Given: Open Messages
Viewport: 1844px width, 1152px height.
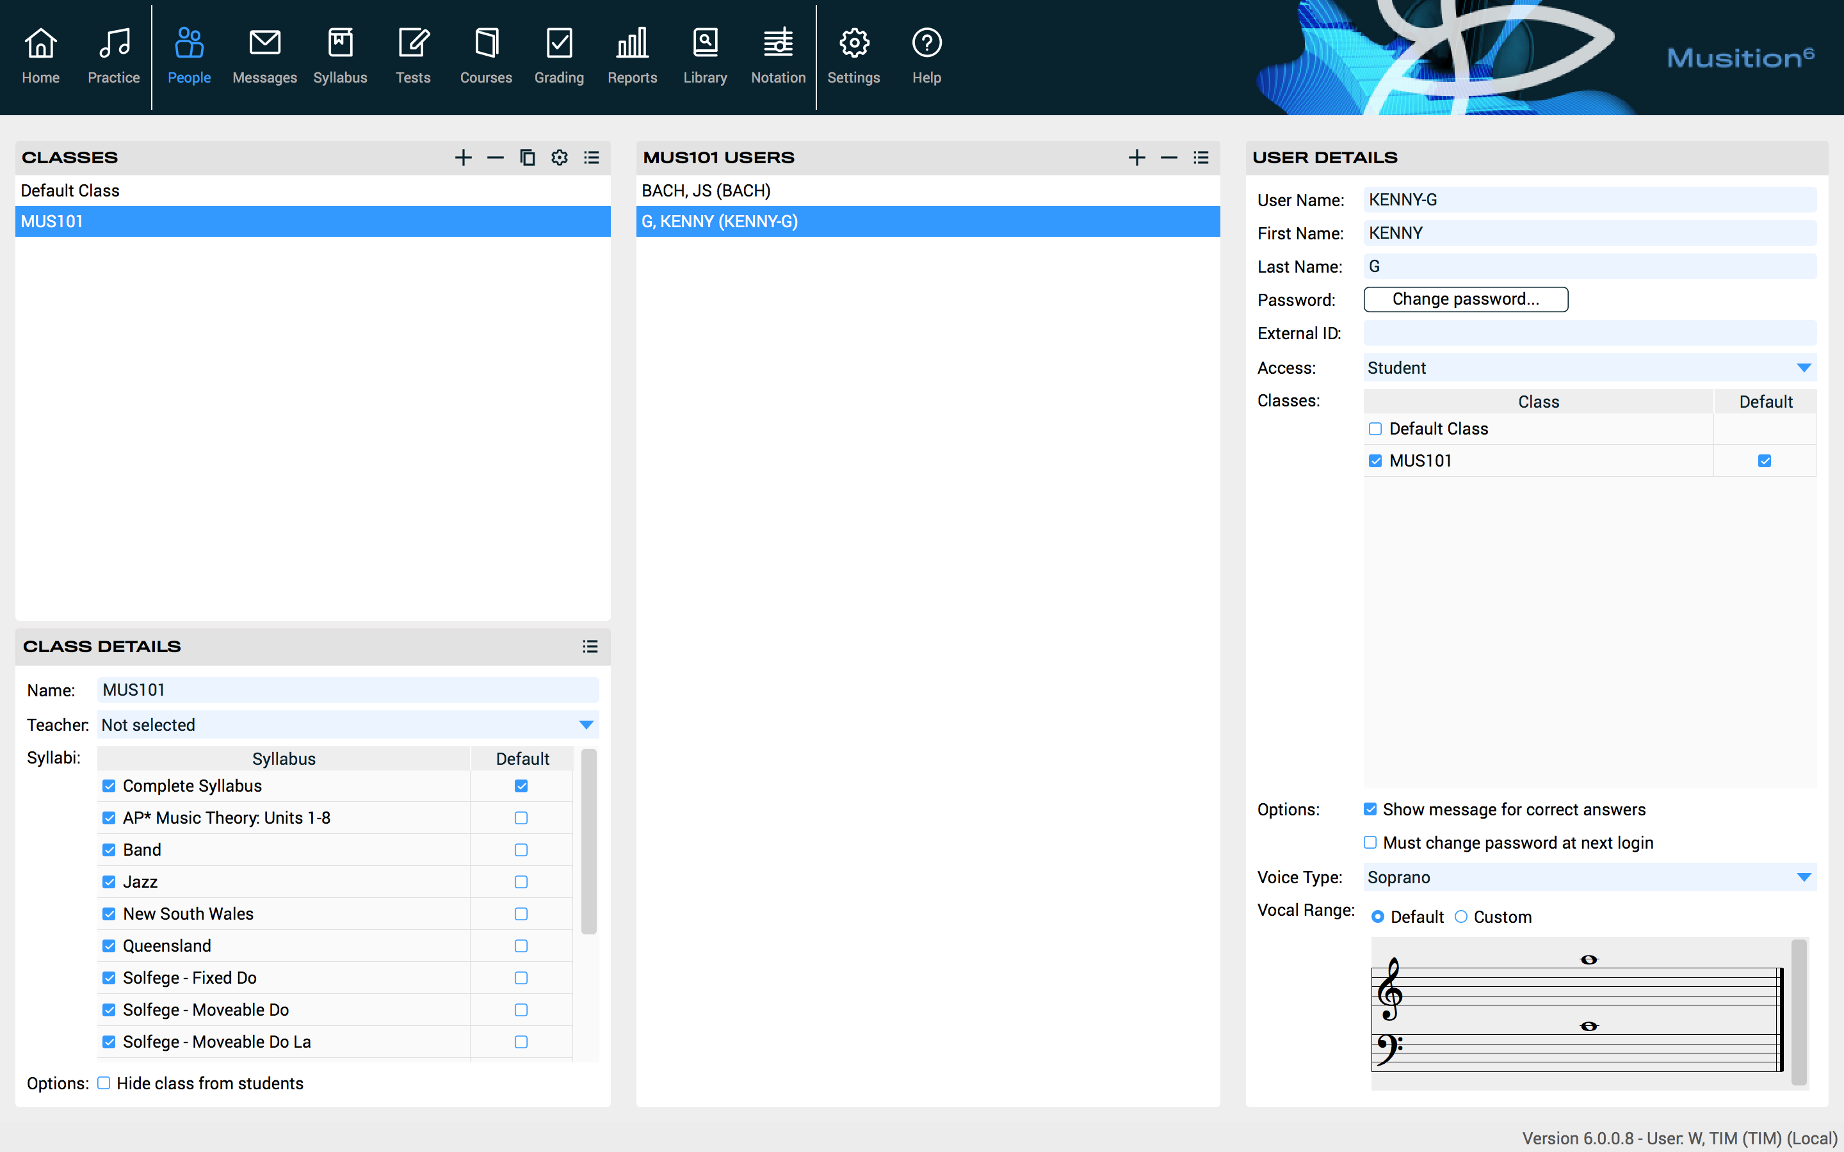Looking at the screenshot, I should click(264, 53).
